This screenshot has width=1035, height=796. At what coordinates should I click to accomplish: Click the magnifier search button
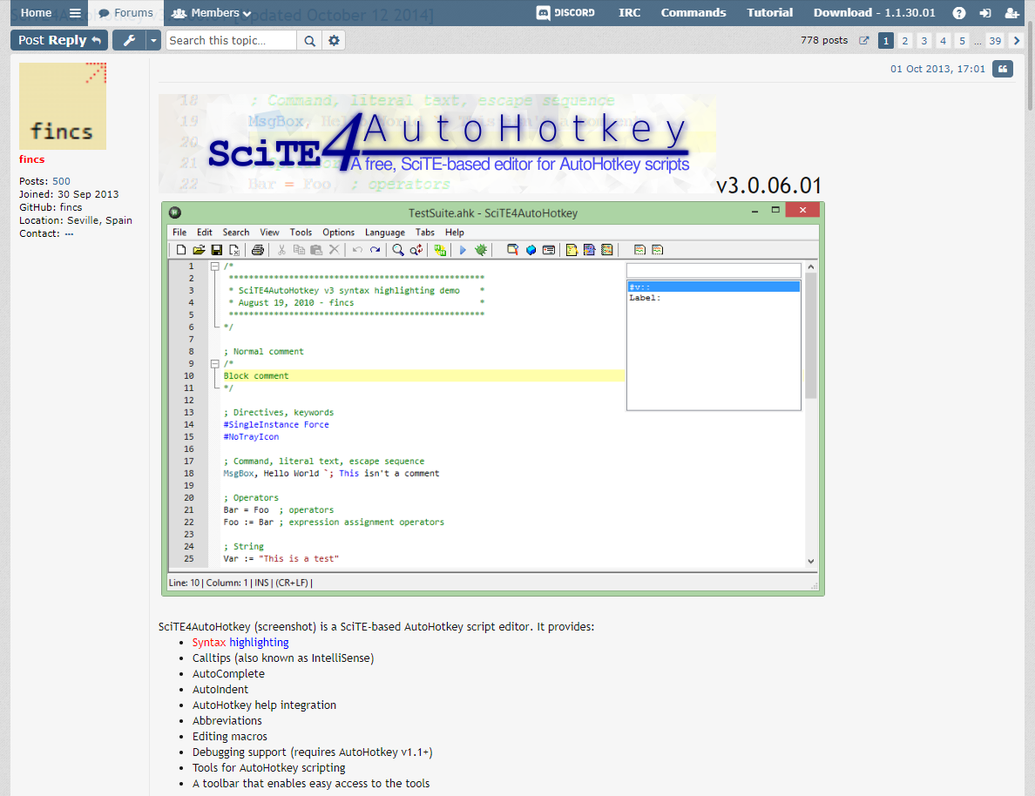pos(309,40)
